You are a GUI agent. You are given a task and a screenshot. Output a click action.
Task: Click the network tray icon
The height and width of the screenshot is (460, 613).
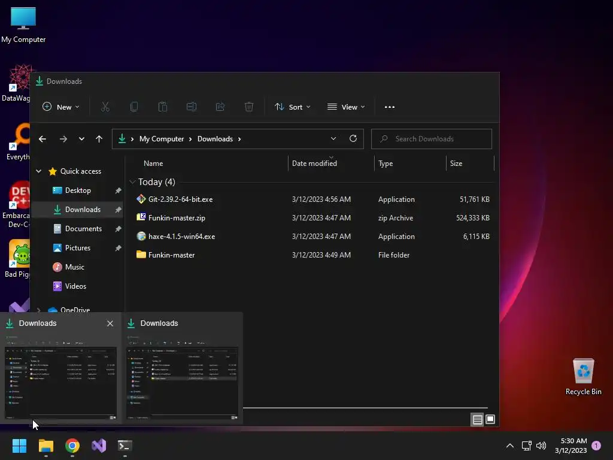527,446
